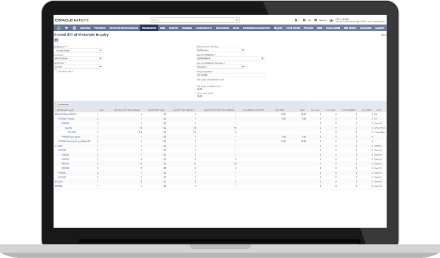
Task: Open the WIR200 component link
Action: click(x=62, y=173)
